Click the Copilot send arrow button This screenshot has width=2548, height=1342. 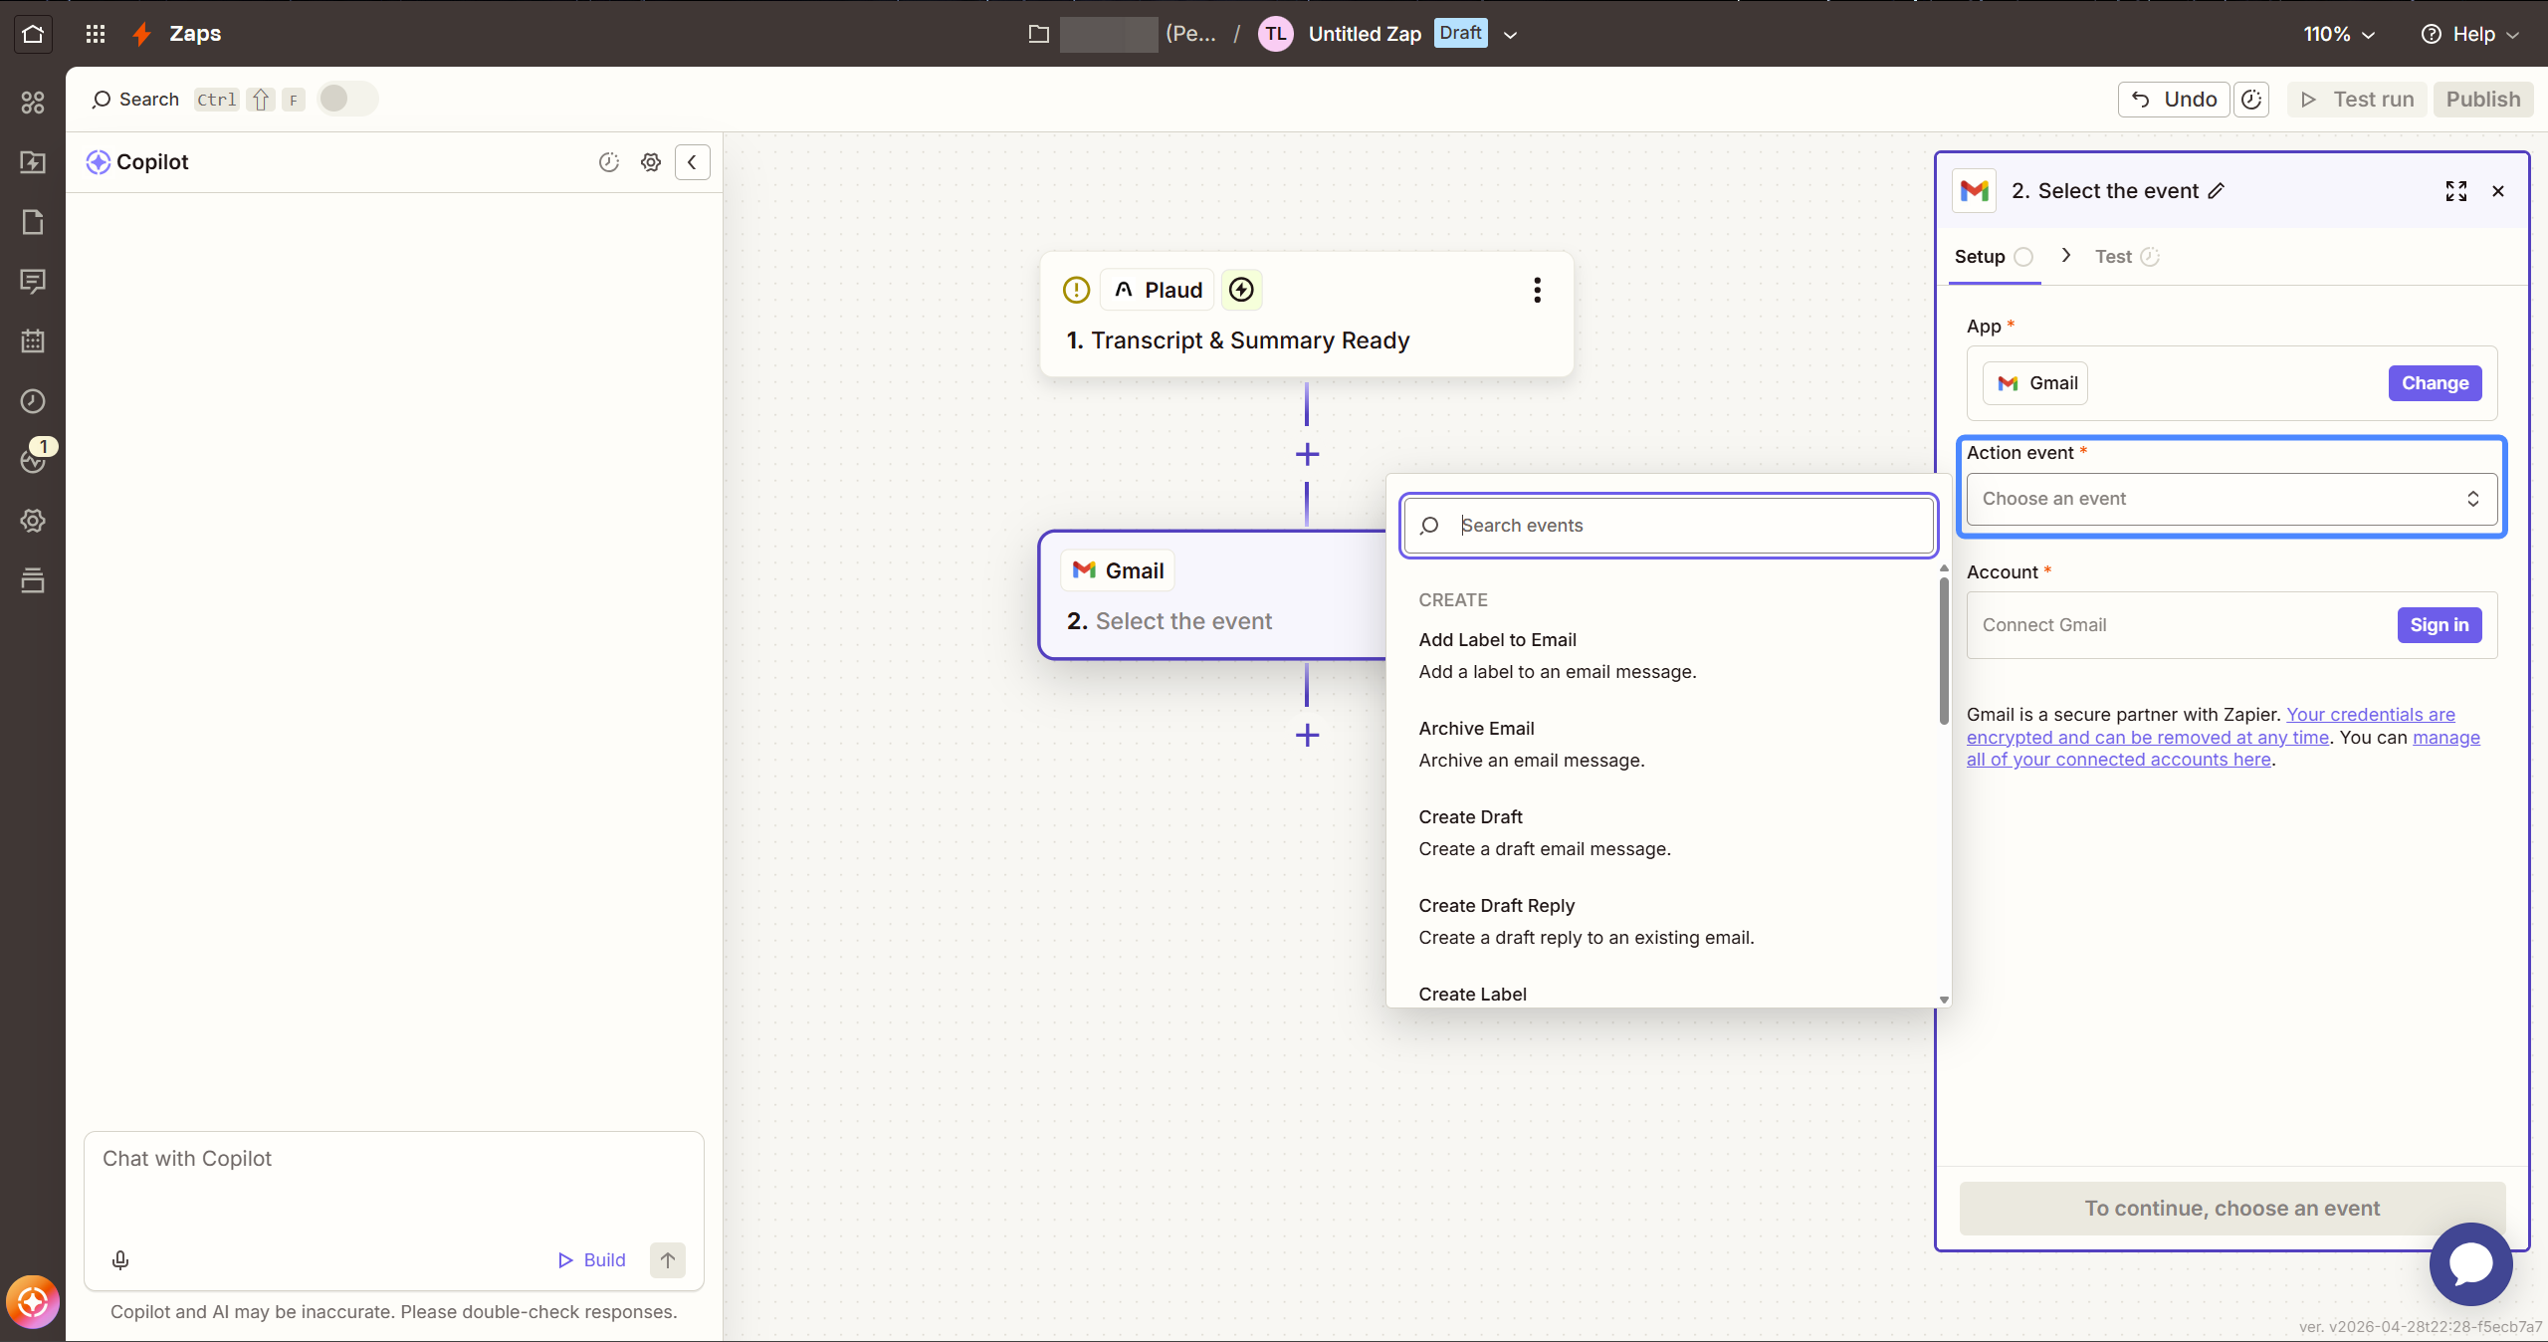pyautogui.click(x=668, y=1260)
